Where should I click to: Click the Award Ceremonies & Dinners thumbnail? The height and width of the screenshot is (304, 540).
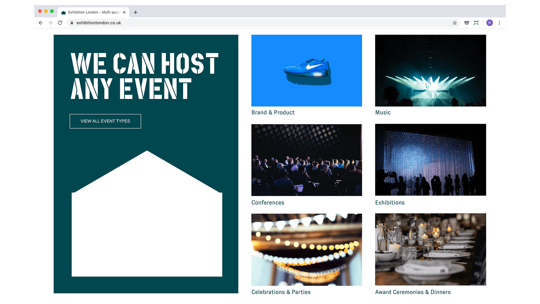[430, 249]
